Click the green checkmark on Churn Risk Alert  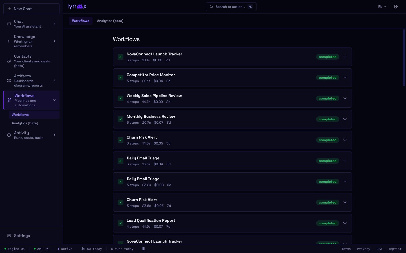click(120, 140)
